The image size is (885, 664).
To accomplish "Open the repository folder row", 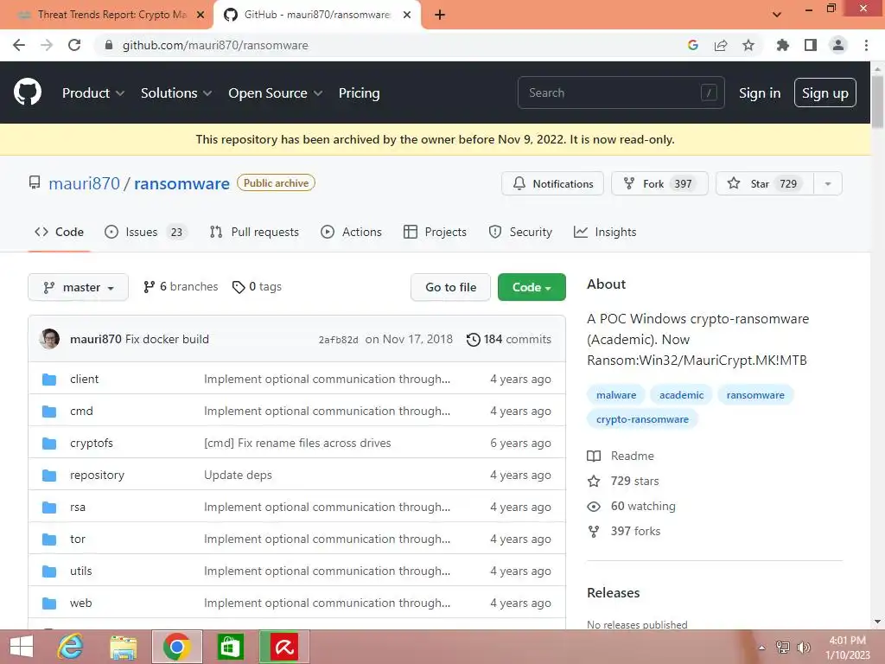I will (x=297, y=476).
